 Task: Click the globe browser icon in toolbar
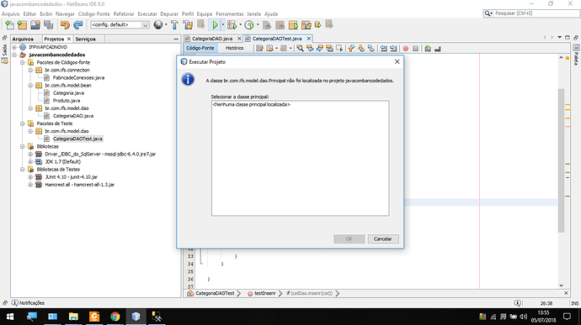click(158, 24)
